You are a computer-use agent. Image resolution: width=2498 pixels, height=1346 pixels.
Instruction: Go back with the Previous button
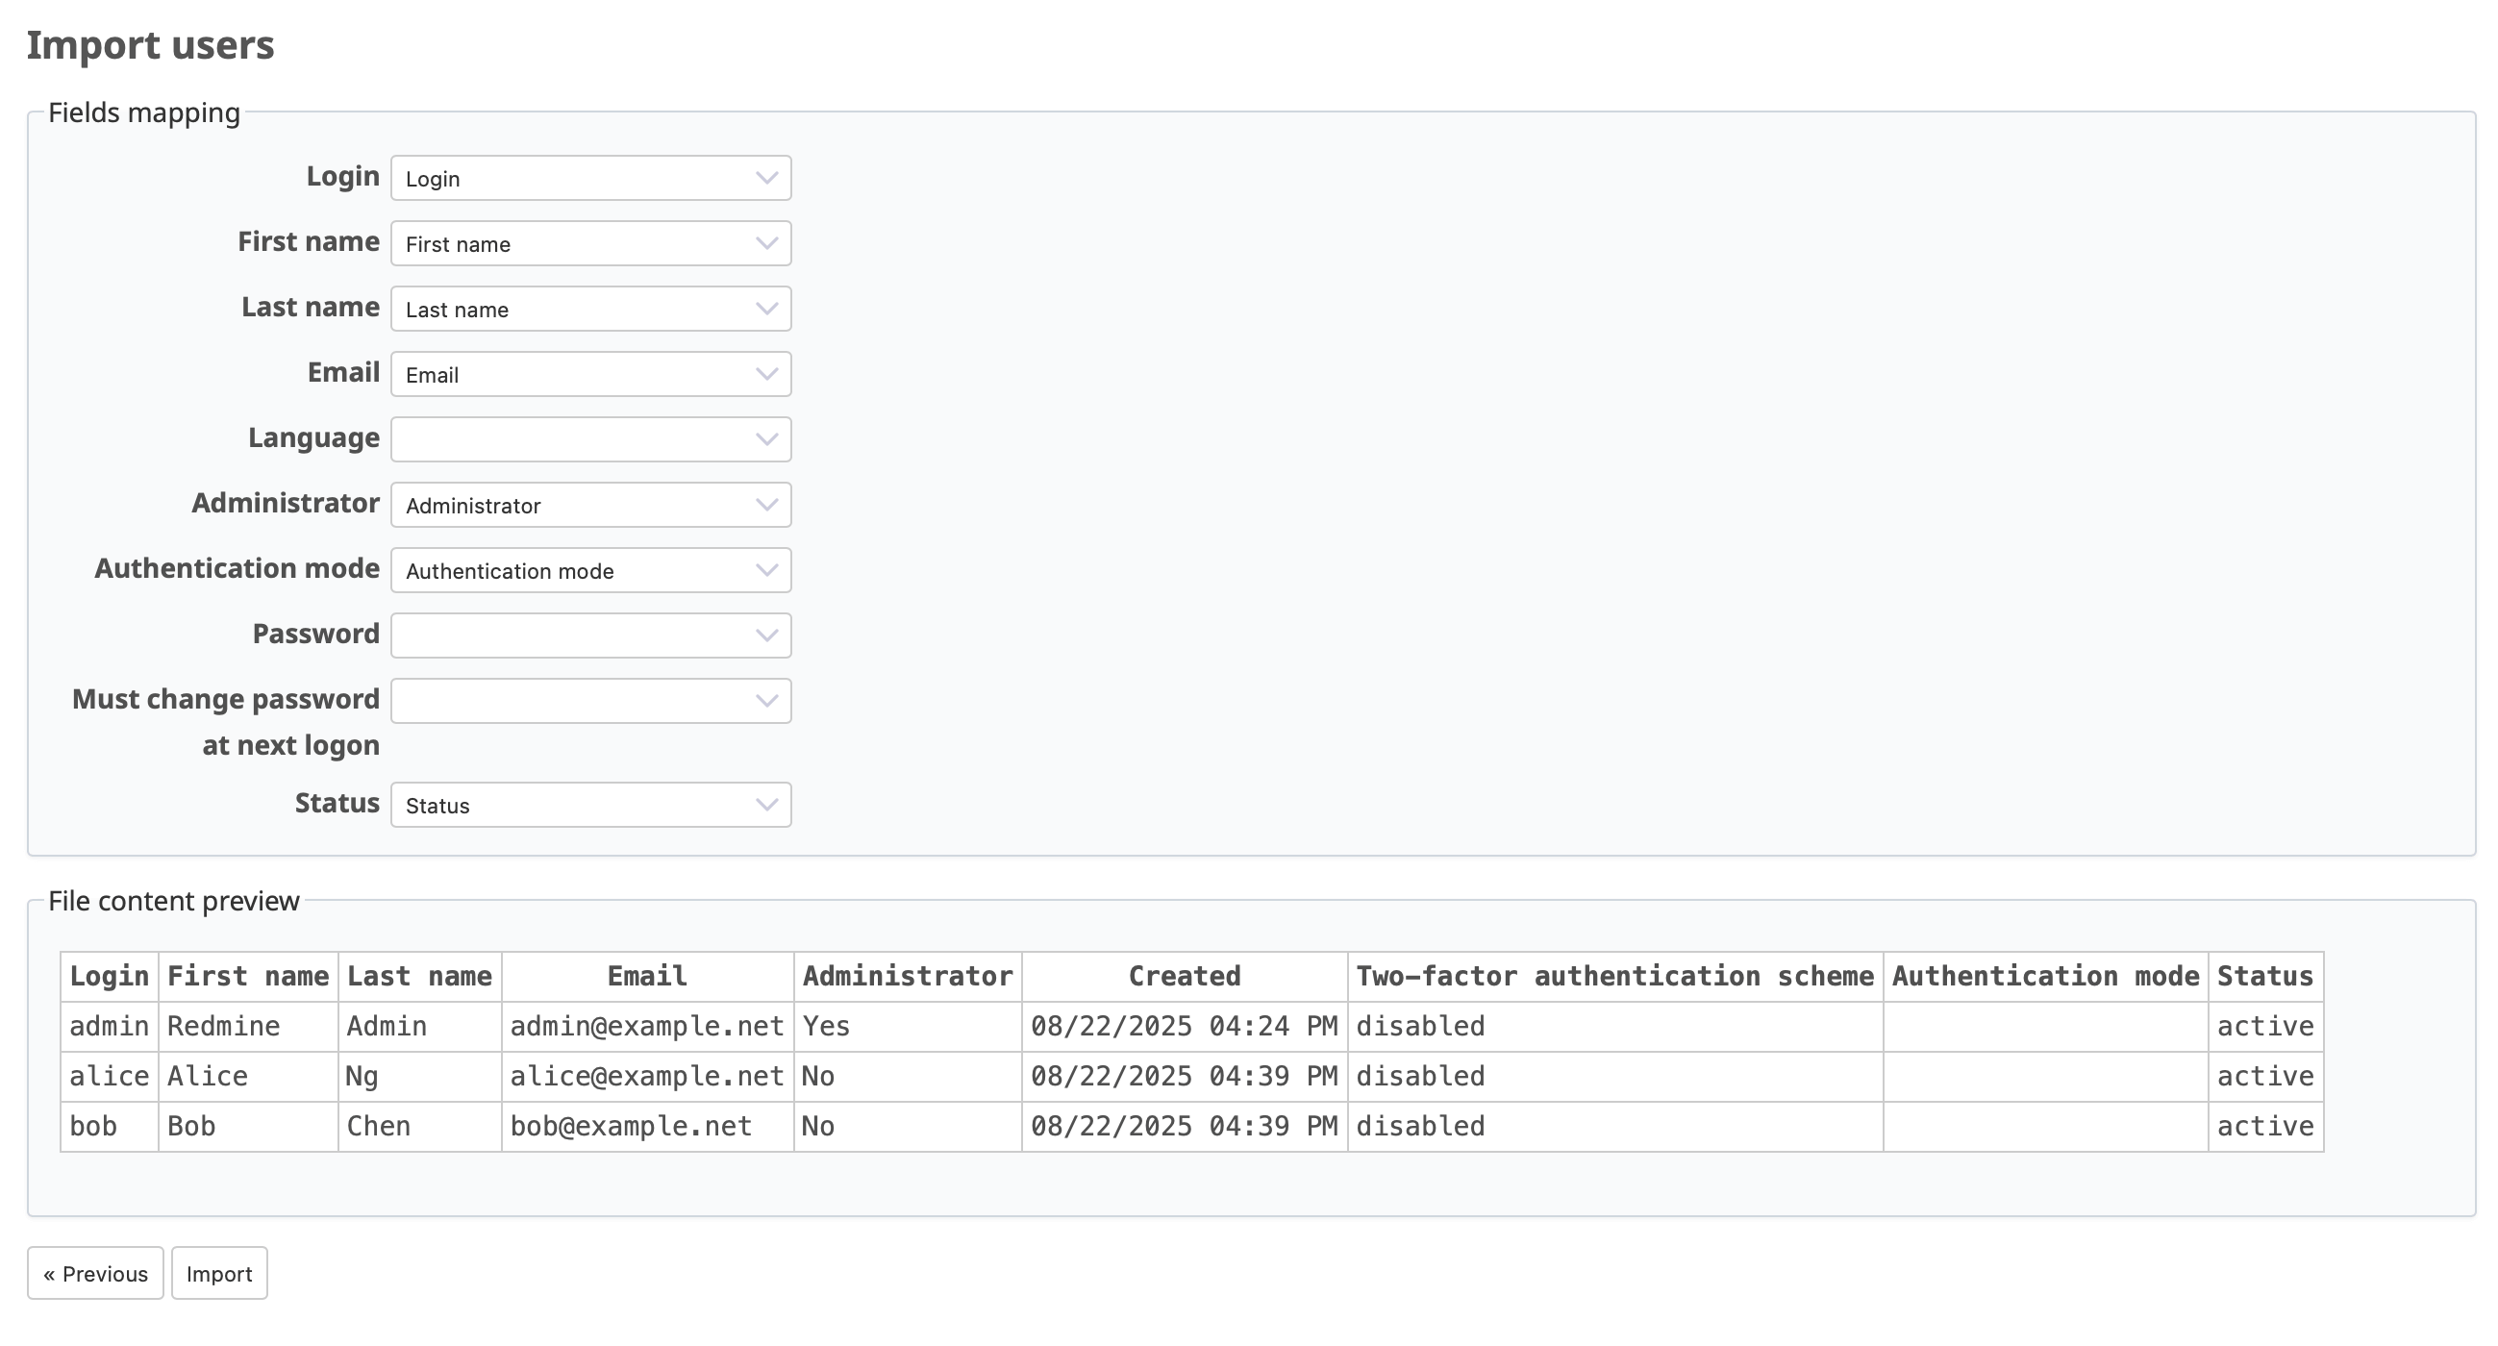pyautogui.click(x=95, y=1273)
